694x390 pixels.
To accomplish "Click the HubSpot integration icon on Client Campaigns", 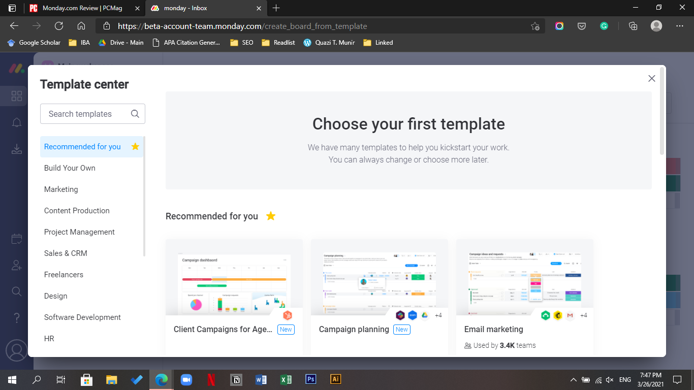I will (x=288, y=315).
